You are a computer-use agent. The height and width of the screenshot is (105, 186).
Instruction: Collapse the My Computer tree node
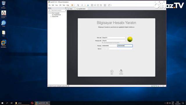pyautogui.click(x=49, y=13)
